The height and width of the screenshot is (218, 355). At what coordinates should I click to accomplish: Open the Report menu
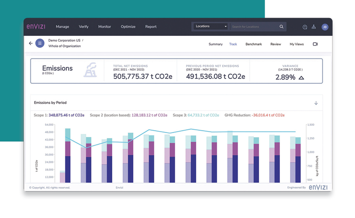pyautogui.click(x=151, y=27)
